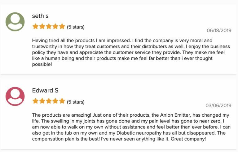
Task: Click fourth star in Edward S rating
Action: pyautogui.click(x=55, y=101)
